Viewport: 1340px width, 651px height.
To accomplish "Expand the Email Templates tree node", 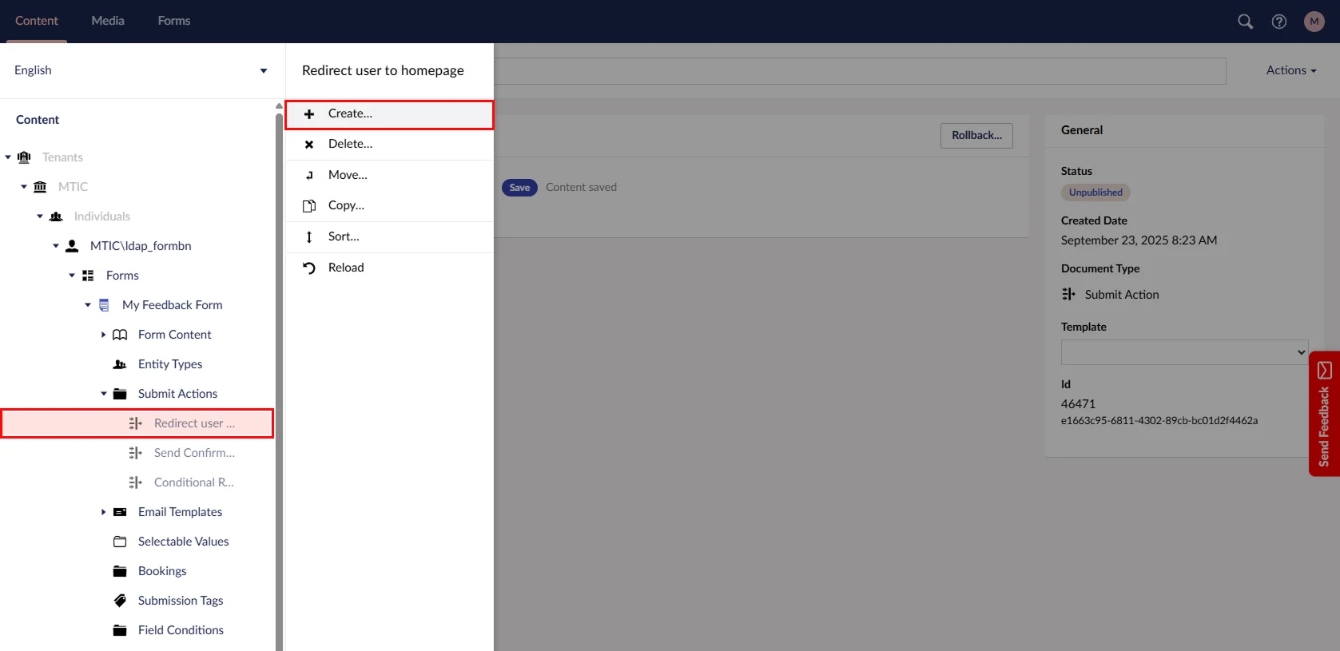I will [x=103, y=512].
